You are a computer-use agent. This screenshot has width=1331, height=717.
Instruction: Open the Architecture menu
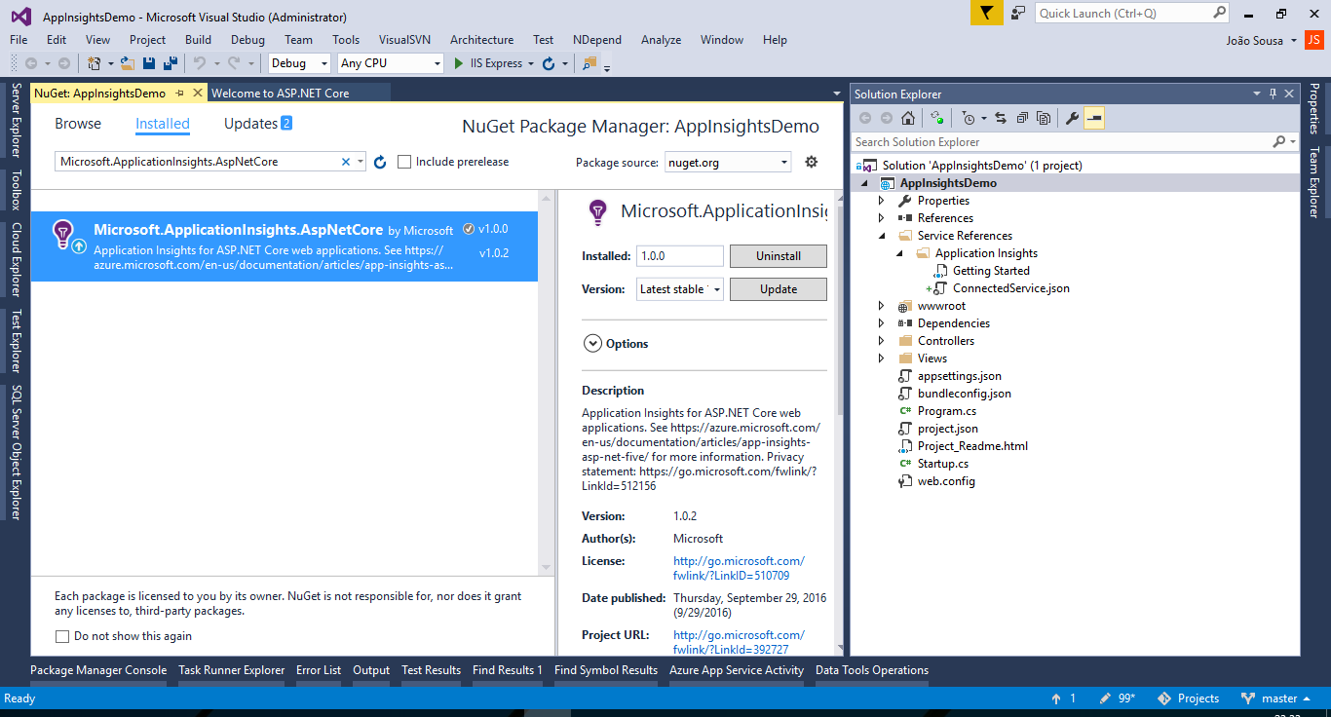point(481,40)
